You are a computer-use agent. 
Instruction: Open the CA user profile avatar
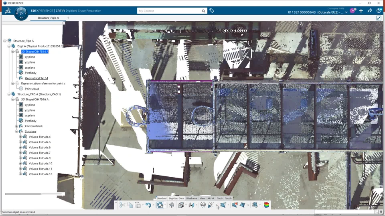[353, 10]
